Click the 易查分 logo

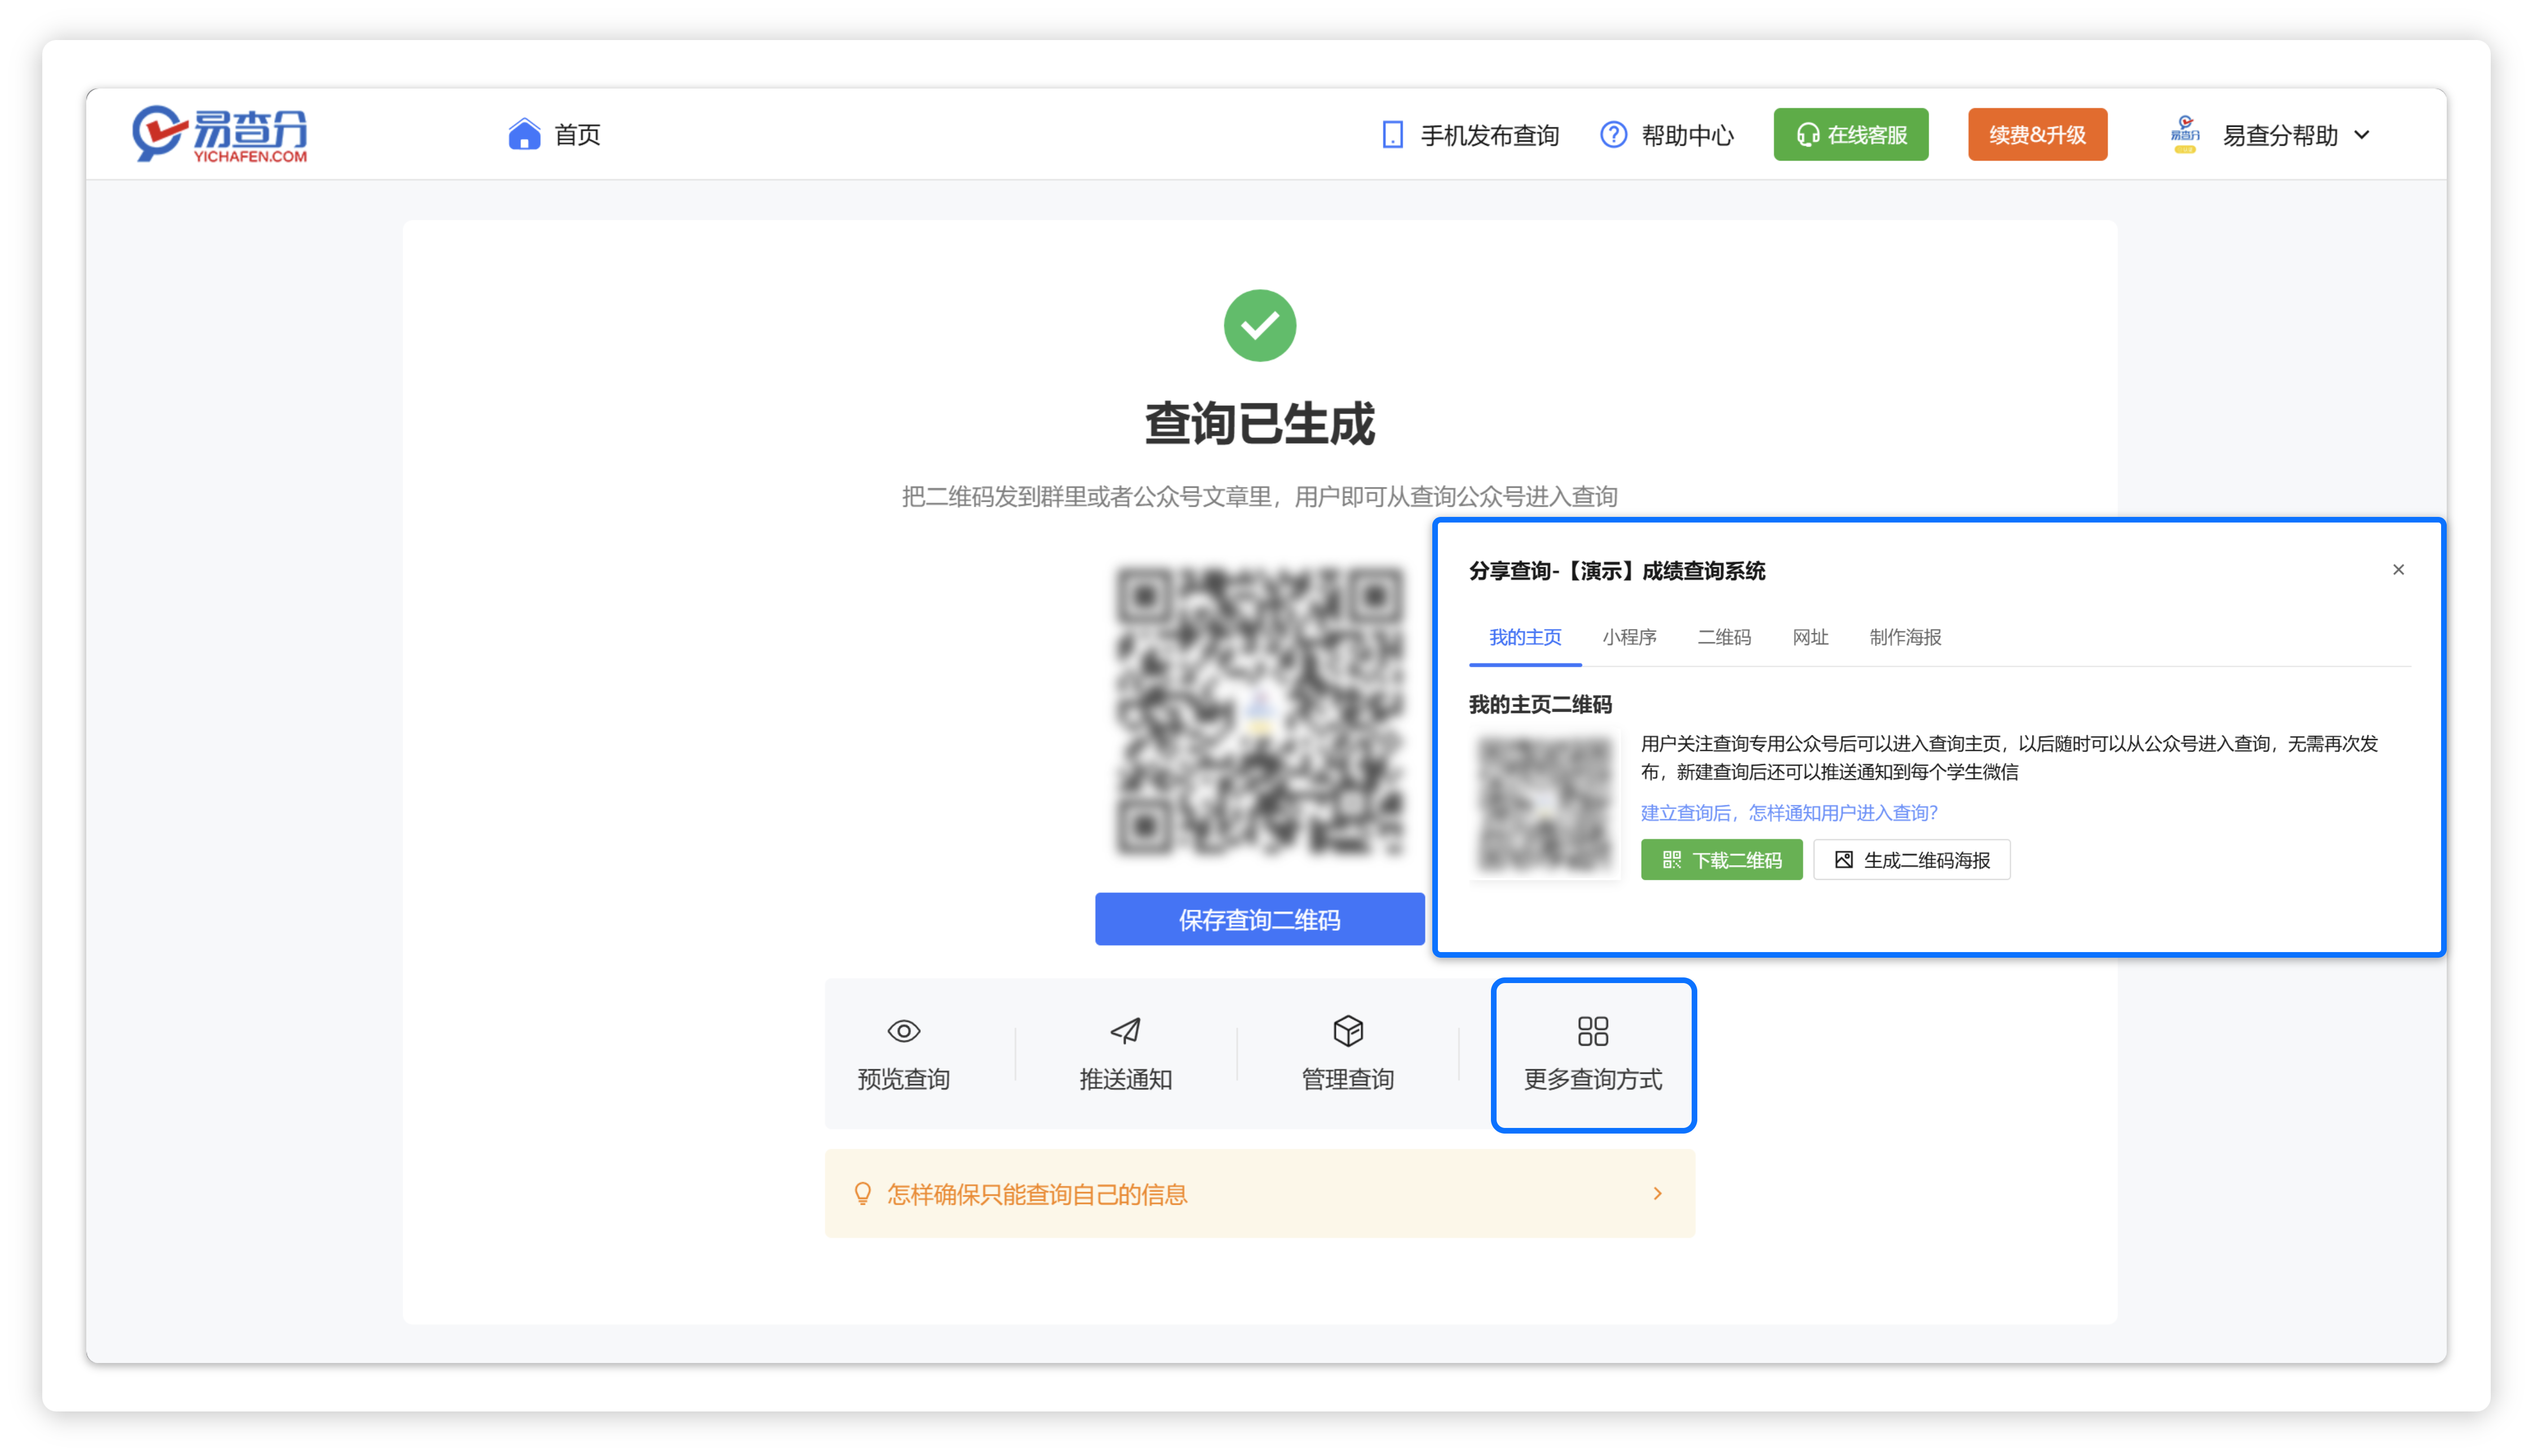tap(220, 134)
